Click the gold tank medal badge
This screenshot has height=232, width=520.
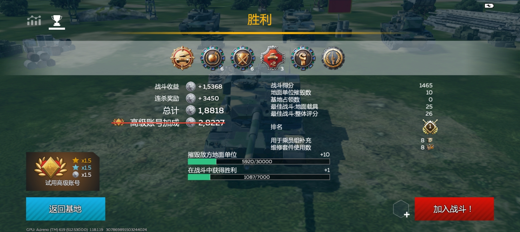coord(182,58)
